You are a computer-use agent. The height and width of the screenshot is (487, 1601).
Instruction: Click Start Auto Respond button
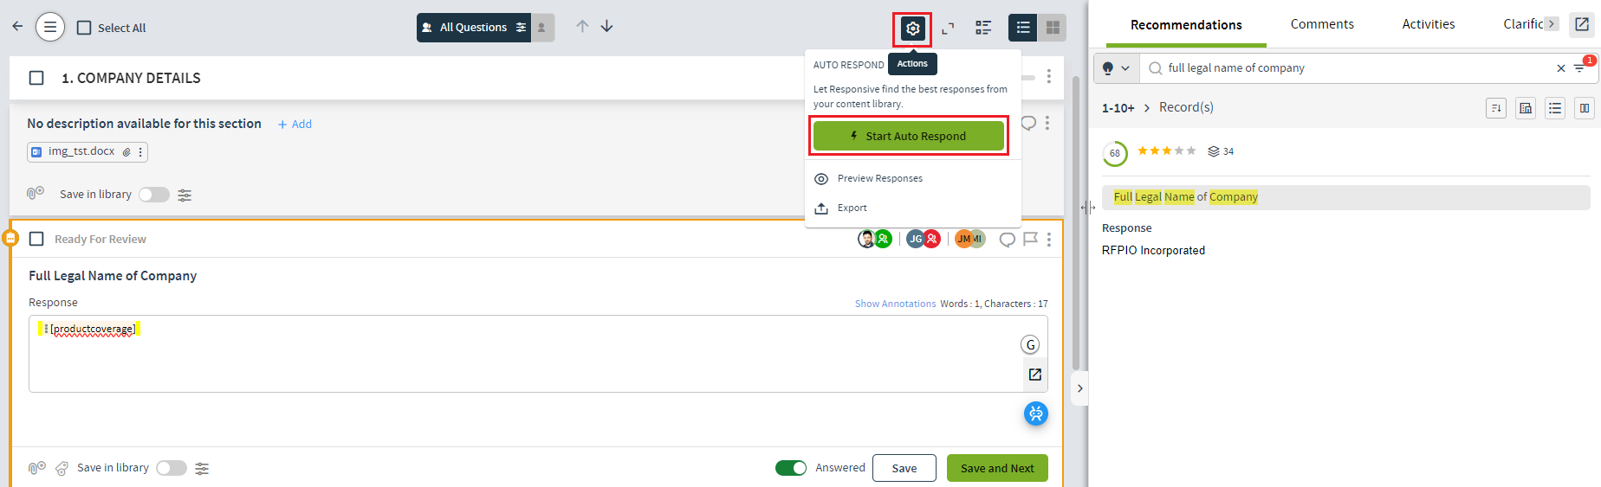[908, 136]
